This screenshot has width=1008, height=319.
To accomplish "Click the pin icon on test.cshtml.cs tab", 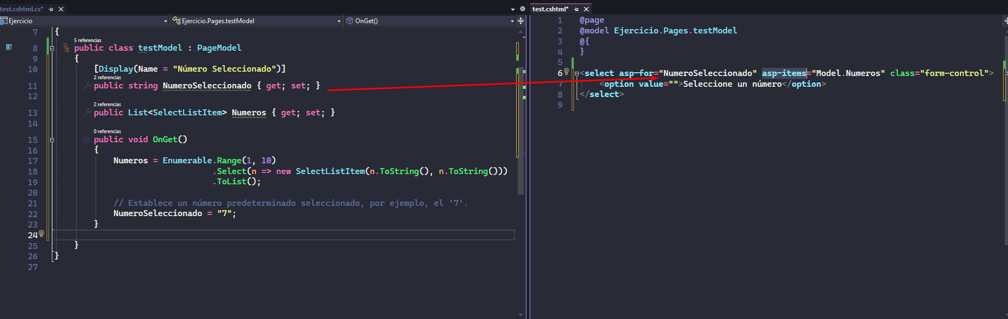I will click(51, 9).
